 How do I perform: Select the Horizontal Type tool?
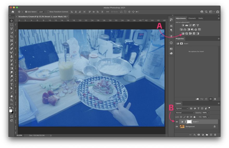pos(11,84)
